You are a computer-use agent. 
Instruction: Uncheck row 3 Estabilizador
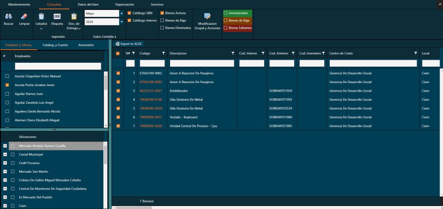118,91
